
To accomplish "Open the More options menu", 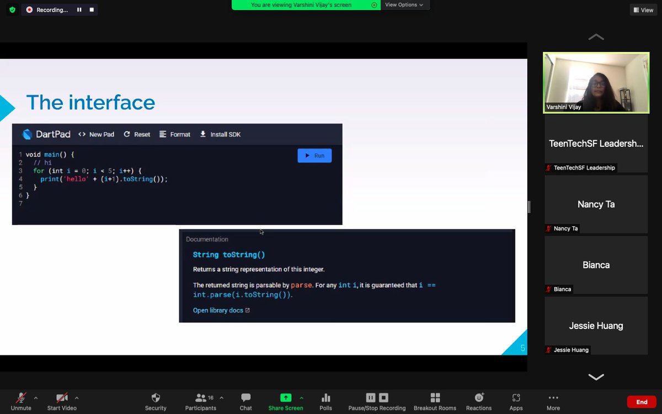I will 553,401.
